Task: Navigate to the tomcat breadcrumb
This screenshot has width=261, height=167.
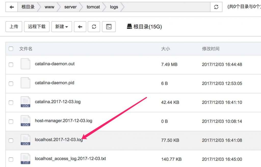Action: coord(93,7)
